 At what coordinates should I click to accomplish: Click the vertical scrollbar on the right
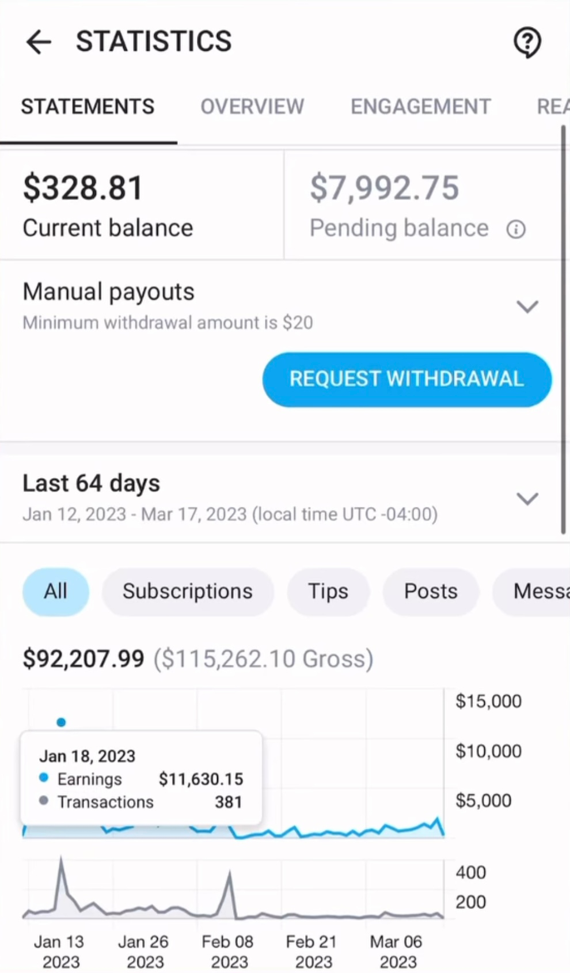[563, 330]
